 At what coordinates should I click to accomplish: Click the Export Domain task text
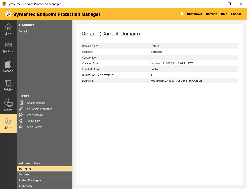[34, 115]
